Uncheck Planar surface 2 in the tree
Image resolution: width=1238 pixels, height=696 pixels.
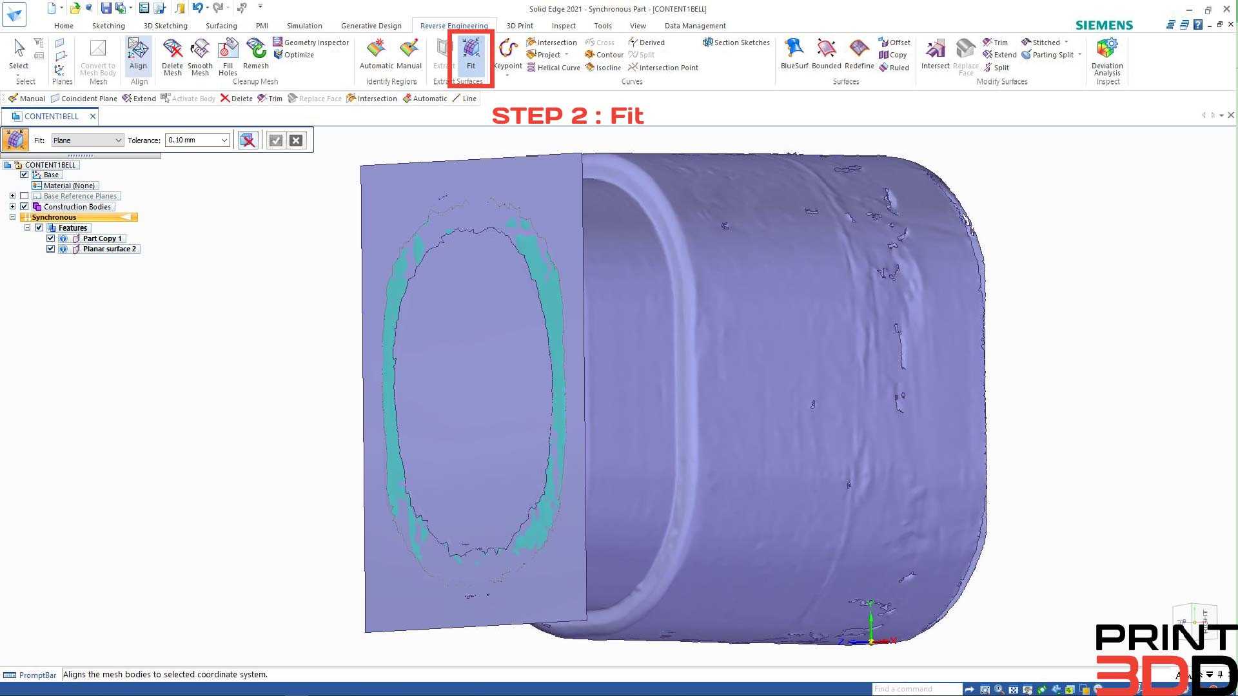tap(50, 249)
